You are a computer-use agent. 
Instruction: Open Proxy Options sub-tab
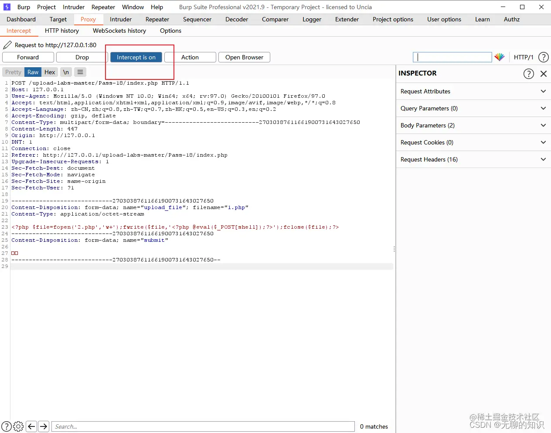click(170, 31)
